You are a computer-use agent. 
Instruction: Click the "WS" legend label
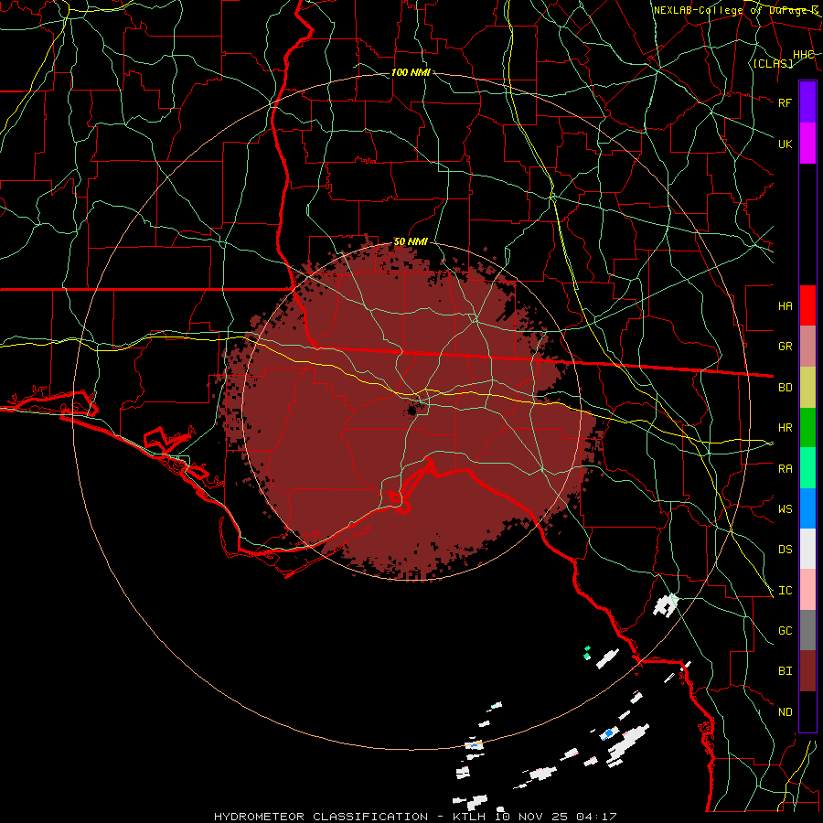point(786,509)
